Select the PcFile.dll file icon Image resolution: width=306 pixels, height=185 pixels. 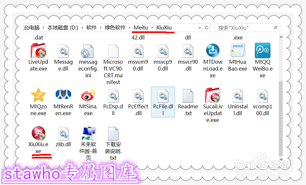(163, 96)
